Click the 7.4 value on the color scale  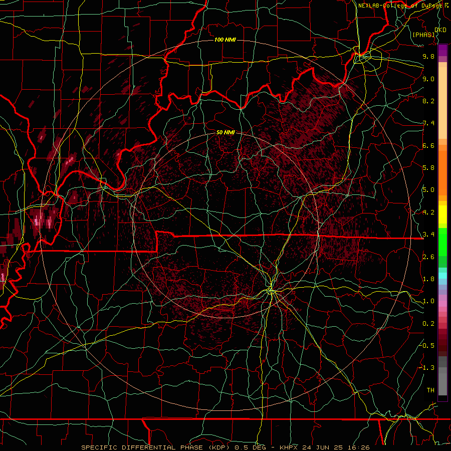click(428, 123)
